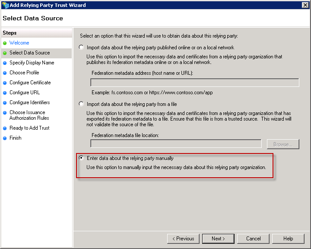Click the 'Federation metadata file location:' label
Viewport: 311px width, 249px height.
pyautogui.click(x=125, y=135)
